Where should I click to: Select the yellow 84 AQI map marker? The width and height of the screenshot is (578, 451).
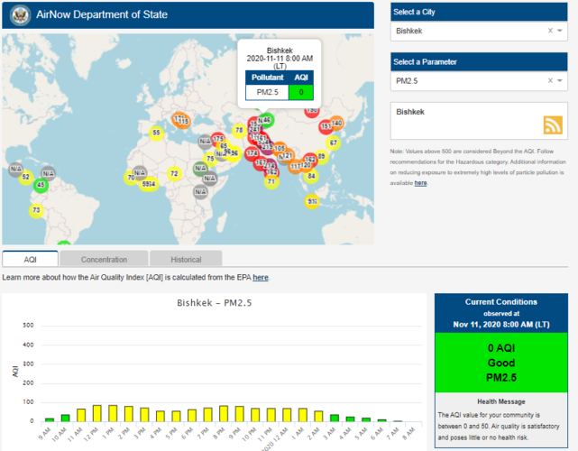(x=311, y=176)
